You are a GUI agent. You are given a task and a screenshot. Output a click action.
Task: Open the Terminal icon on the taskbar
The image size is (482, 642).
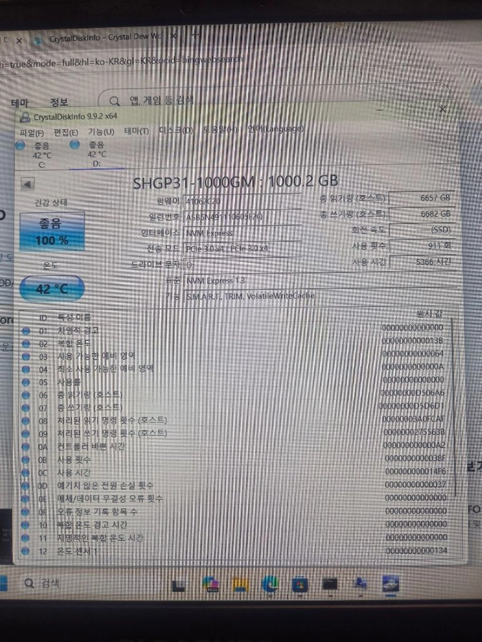click(x=330, y=584)
